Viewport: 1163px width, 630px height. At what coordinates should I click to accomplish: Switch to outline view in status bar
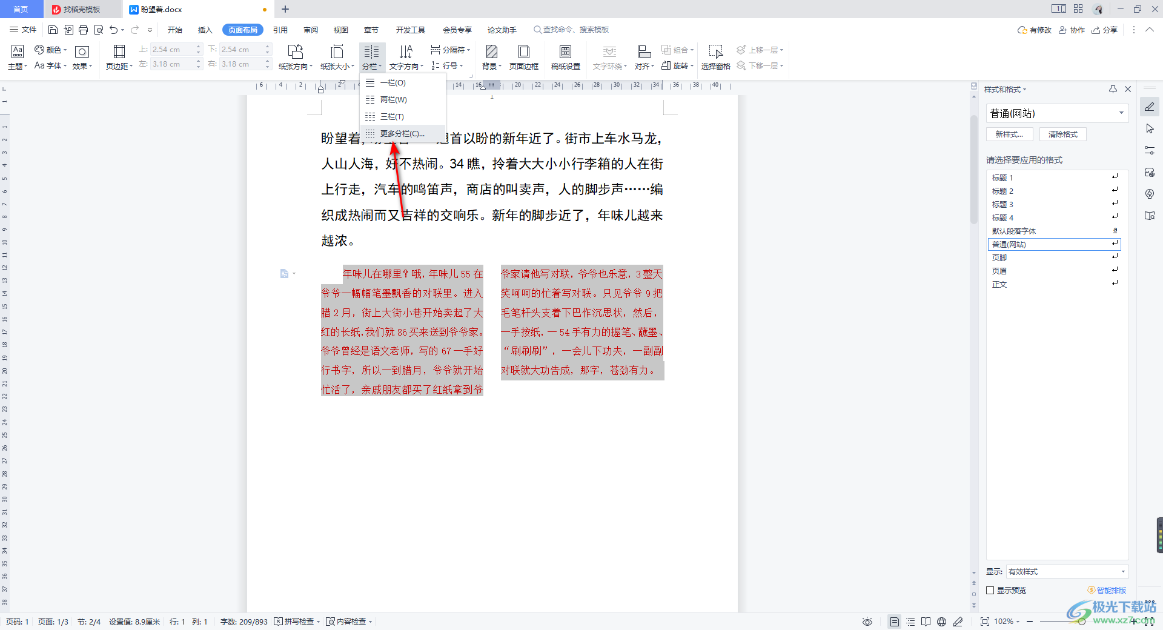coord(910,622)
